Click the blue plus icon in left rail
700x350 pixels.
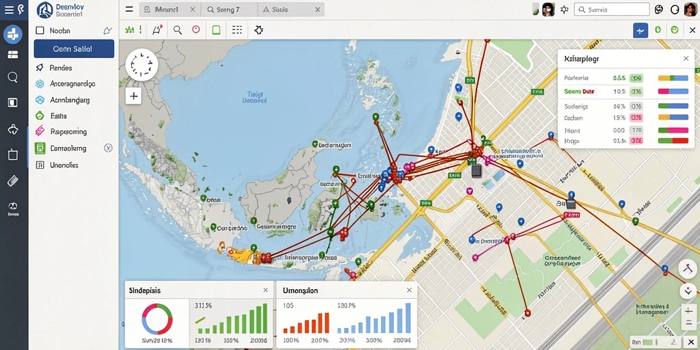12,34
